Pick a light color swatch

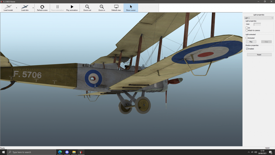pyautogui.click(x=257, y=24)
